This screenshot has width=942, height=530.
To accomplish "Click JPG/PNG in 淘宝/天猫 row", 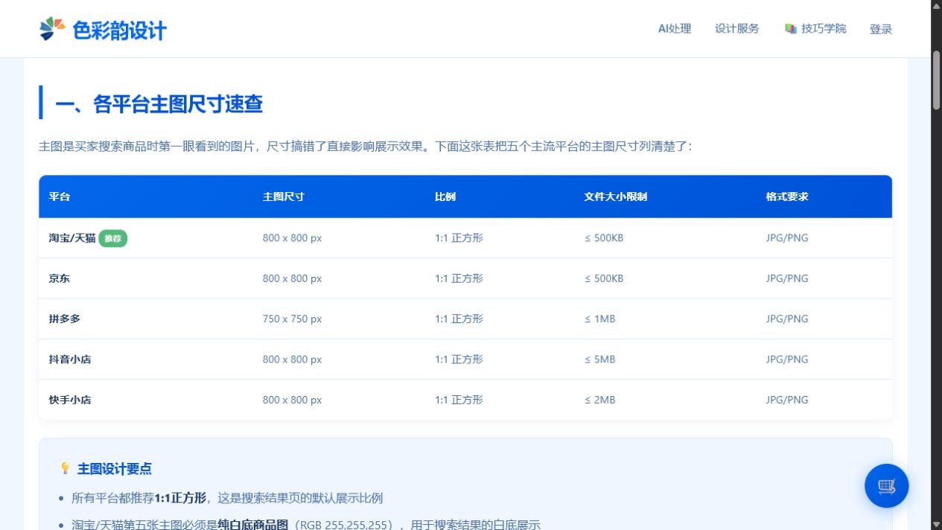I will [x=787, y=238].
